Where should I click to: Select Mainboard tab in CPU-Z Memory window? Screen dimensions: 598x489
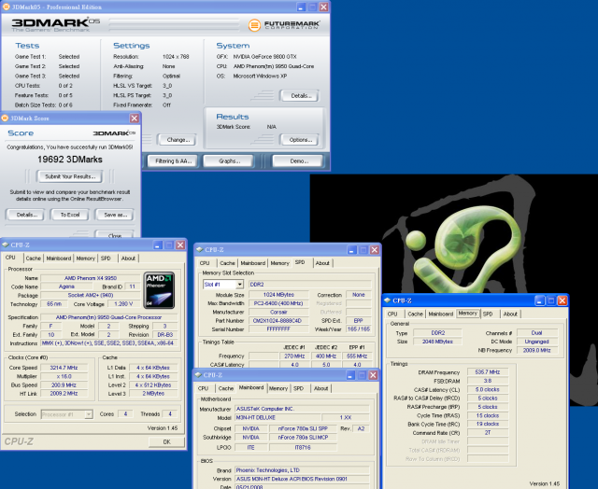(440, 314)
